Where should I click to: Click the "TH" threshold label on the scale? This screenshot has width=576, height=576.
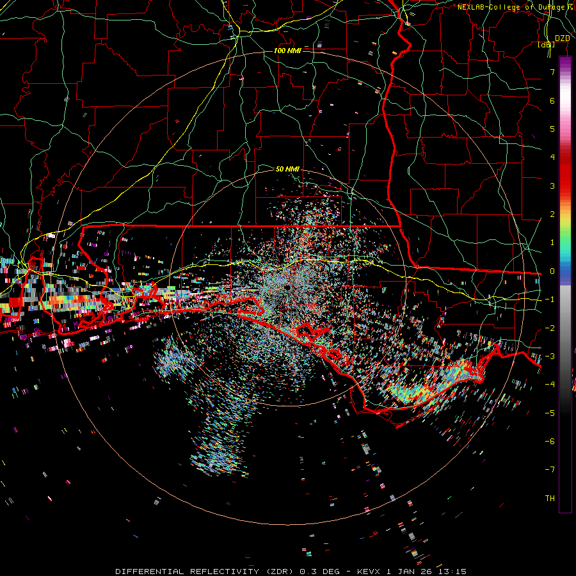coord(550,499)
